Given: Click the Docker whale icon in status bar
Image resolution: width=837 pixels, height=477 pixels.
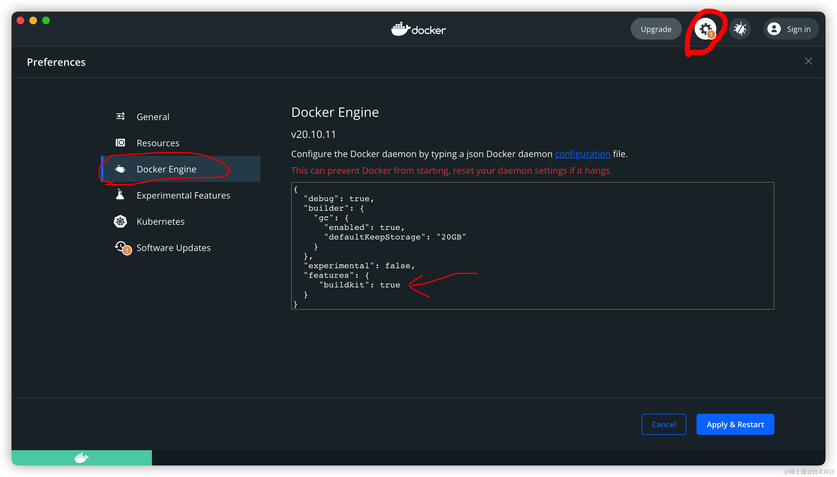Looking at the screenshot, I should [81, 457].
